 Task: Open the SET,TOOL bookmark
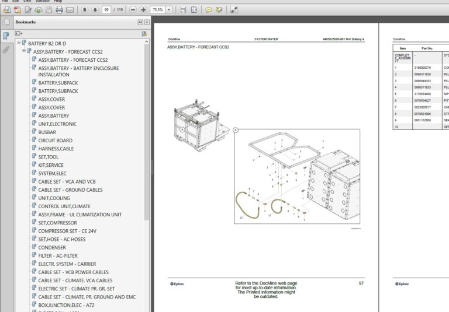click(x=48, y=157)
